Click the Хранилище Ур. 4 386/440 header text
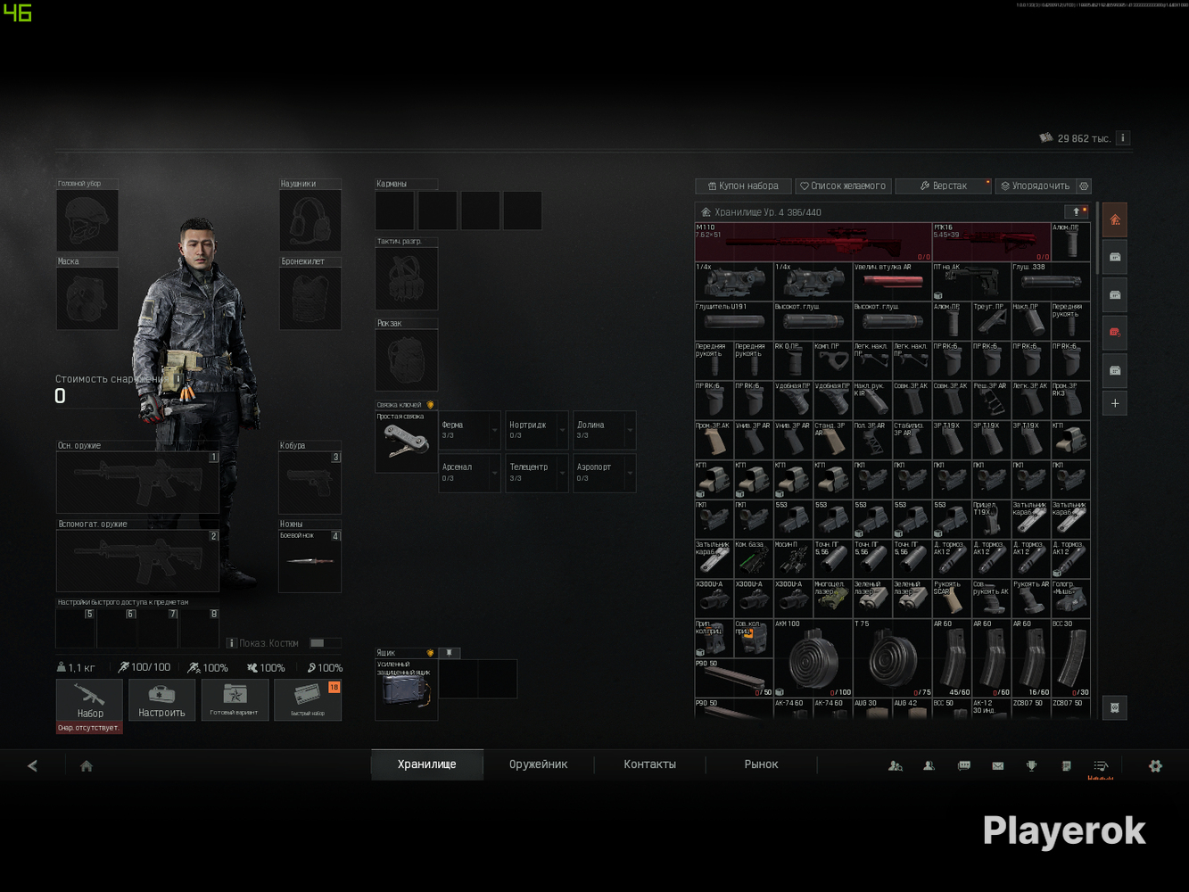 768,212
